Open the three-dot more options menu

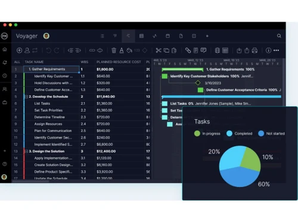276,51
